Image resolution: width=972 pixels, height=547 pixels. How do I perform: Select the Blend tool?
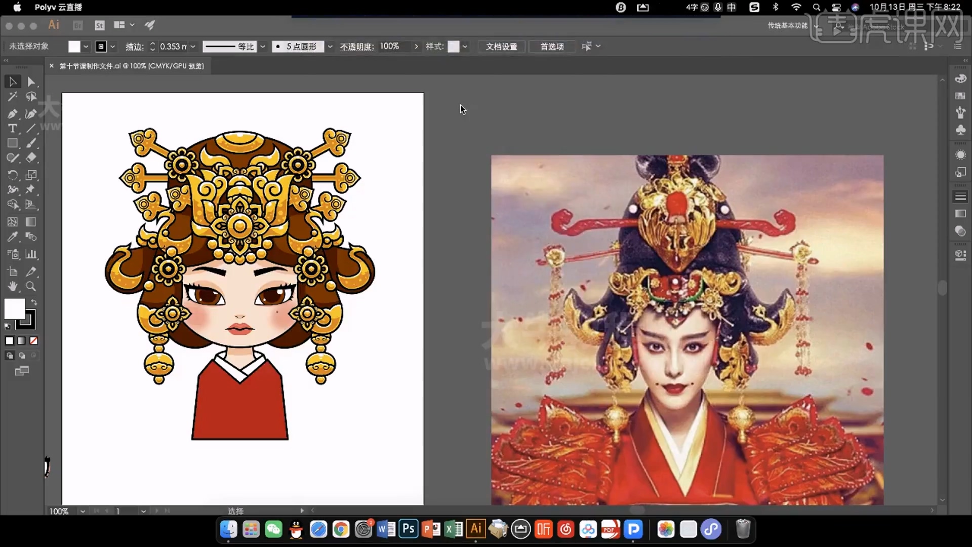(31, 237)
